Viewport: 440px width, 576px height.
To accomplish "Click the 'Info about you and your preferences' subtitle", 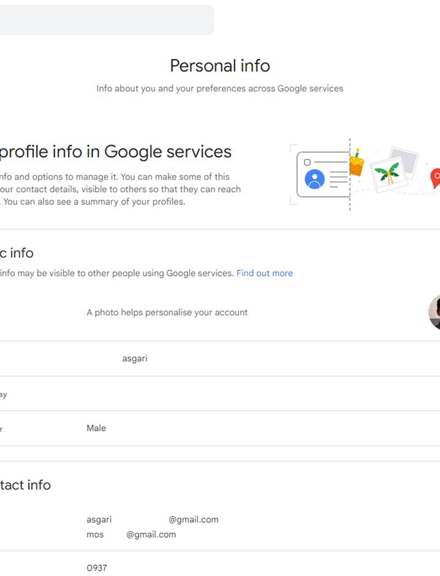I will 220,88.
